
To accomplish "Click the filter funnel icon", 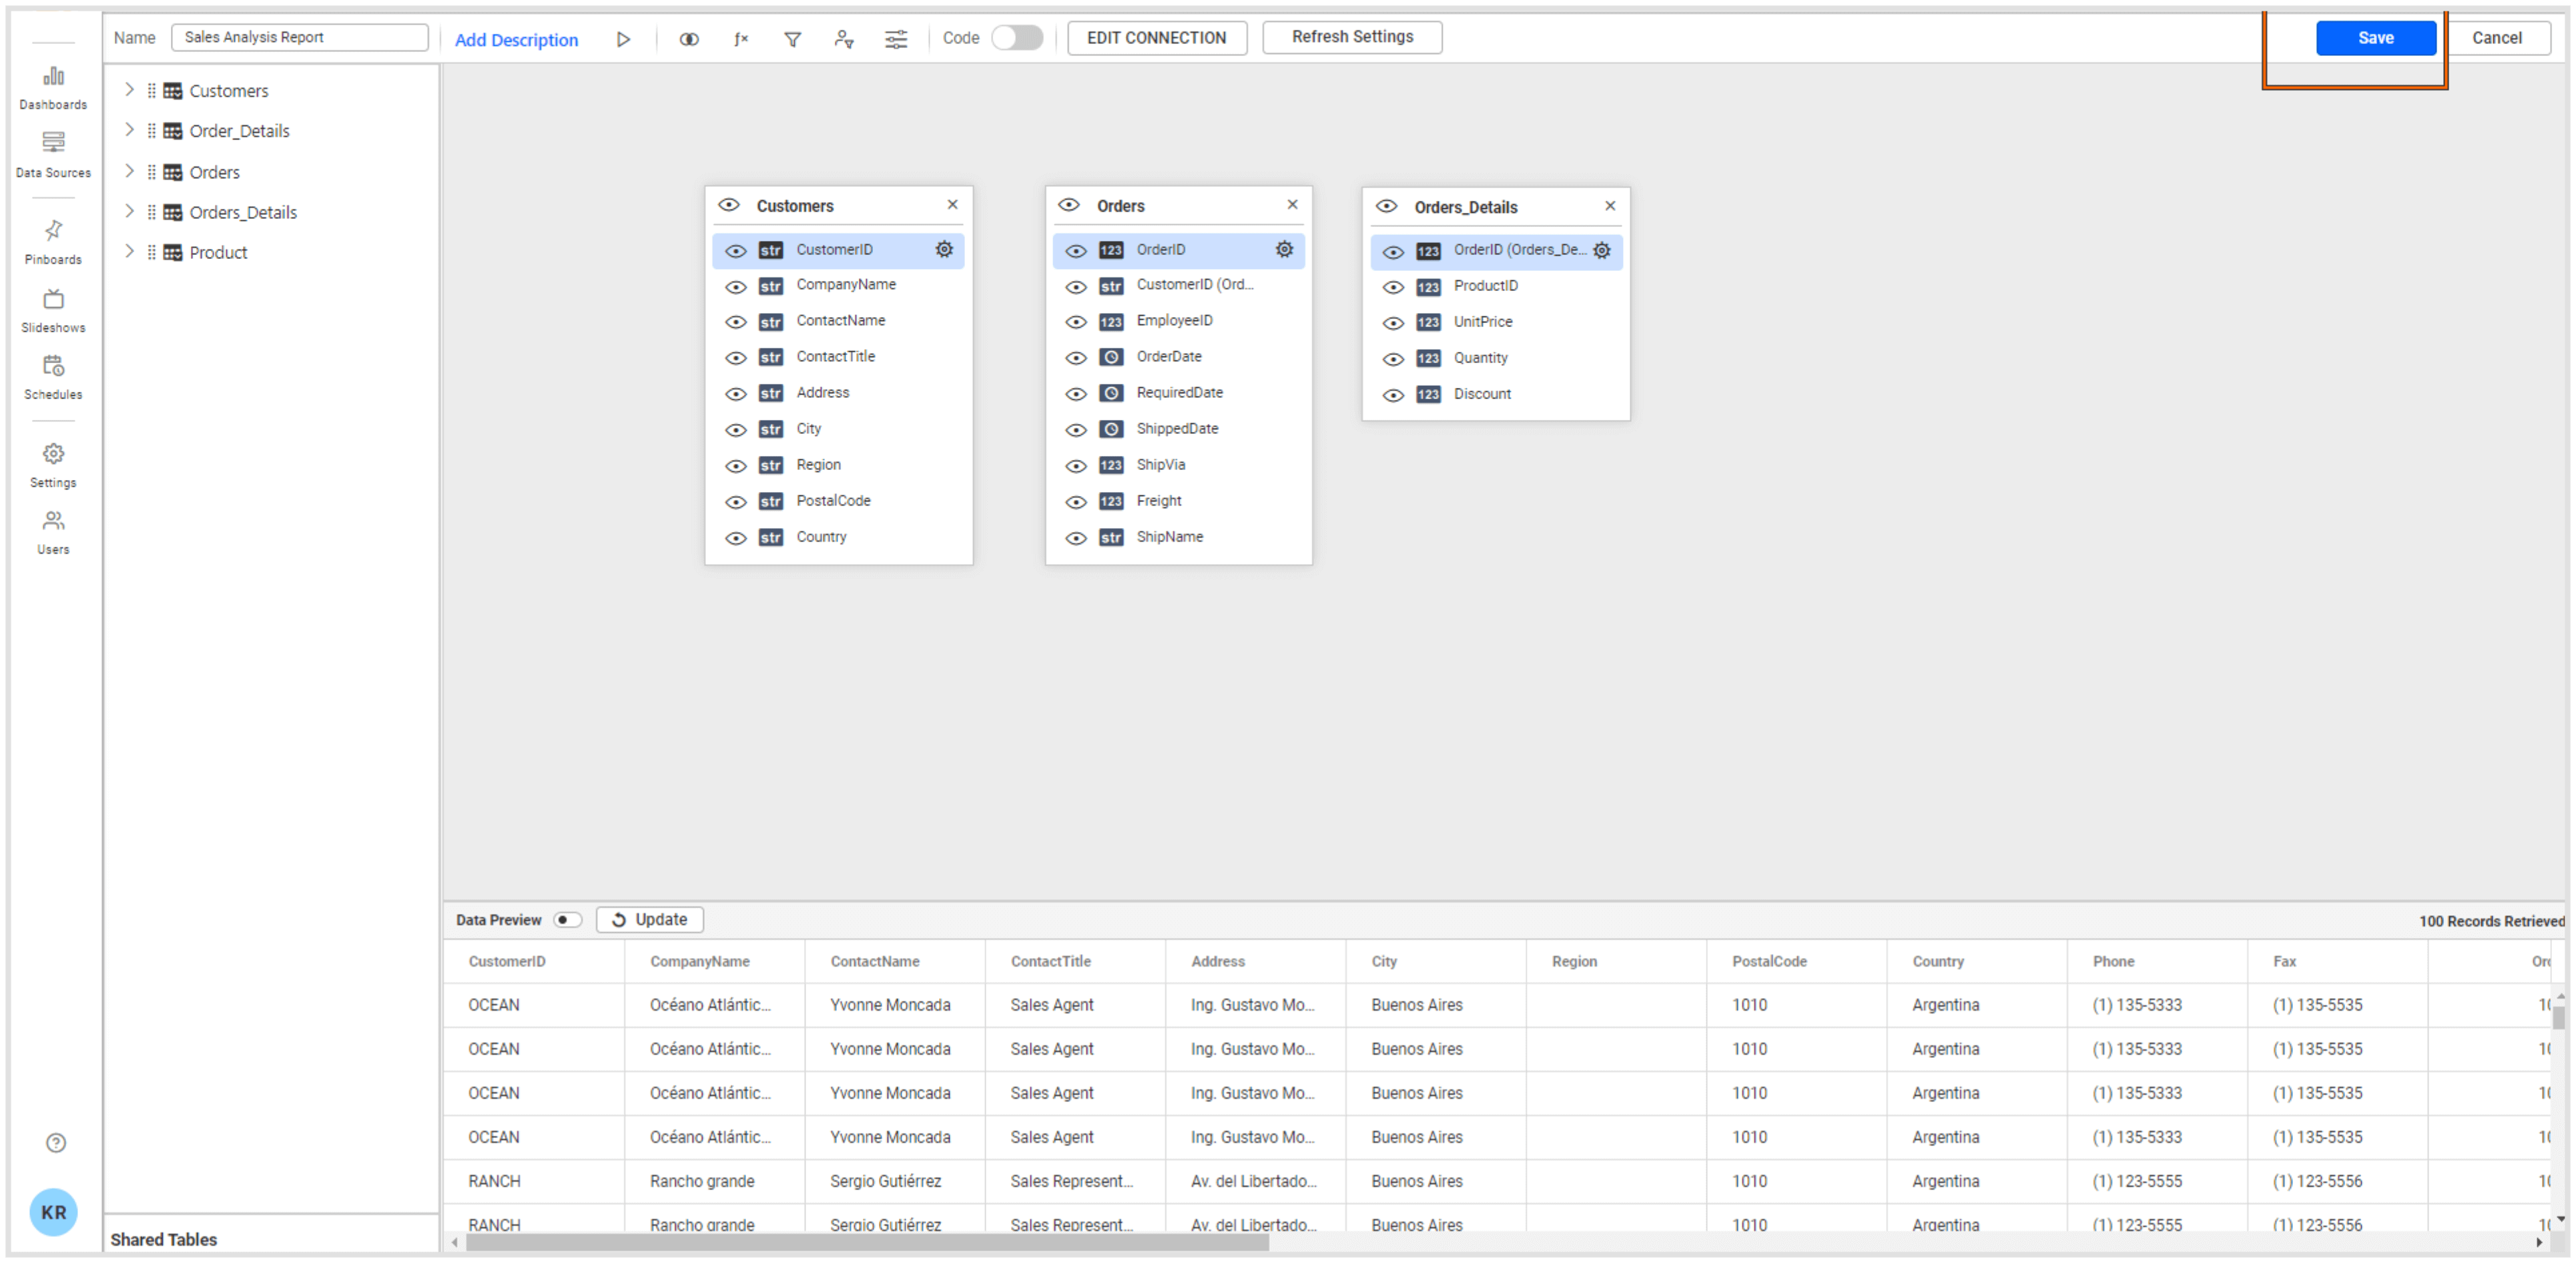I will (x=793, y=38).
